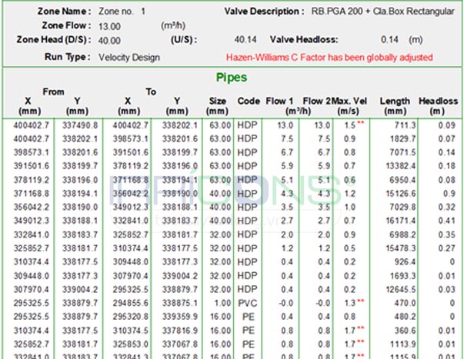Click the green 'Pipes' table heading

click(x=232, y=78)
